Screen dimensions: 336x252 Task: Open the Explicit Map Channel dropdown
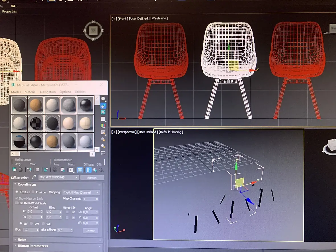81,192
